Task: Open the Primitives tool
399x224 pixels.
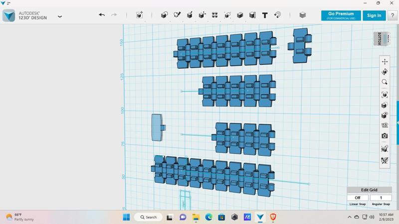Action: [x=164, y=15]
